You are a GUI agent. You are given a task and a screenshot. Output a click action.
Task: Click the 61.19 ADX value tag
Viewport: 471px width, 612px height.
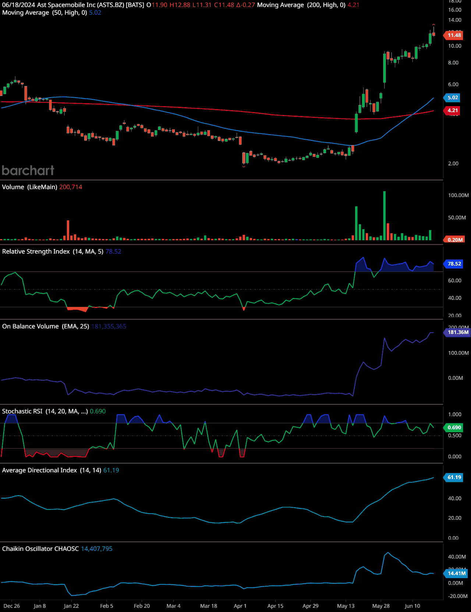454,477
